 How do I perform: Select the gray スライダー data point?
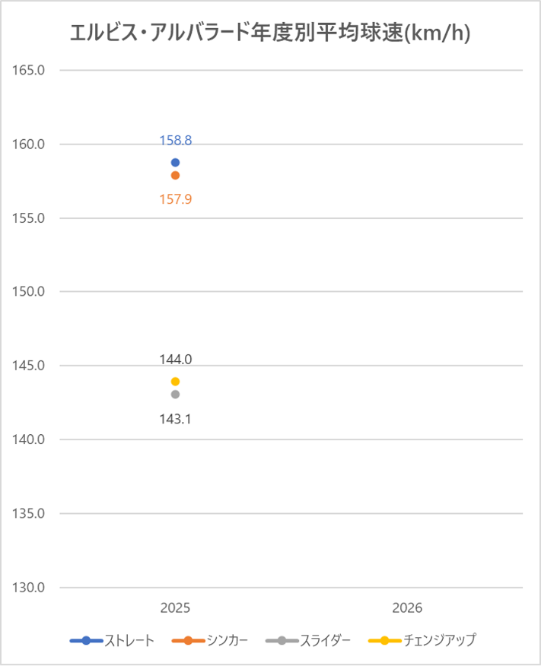(175, 395)
